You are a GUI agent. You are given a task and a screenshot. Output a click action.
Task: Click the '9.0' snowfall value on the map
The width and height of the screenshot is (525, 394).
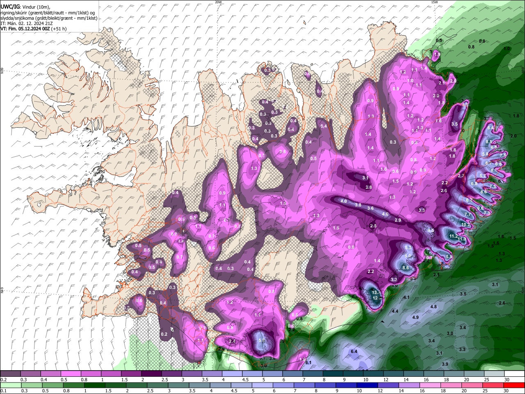click(x=480, y=208)
